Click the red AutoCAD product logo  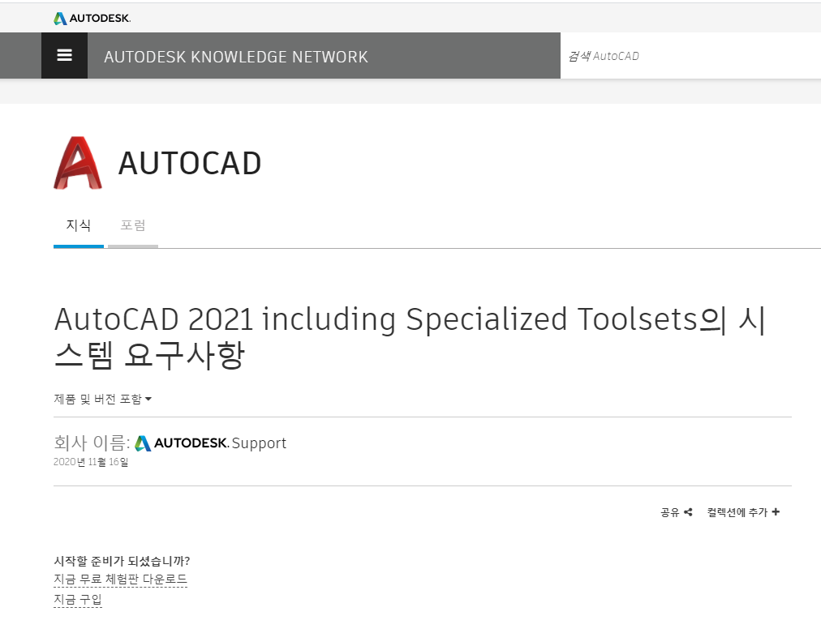(x=78, y=163)
